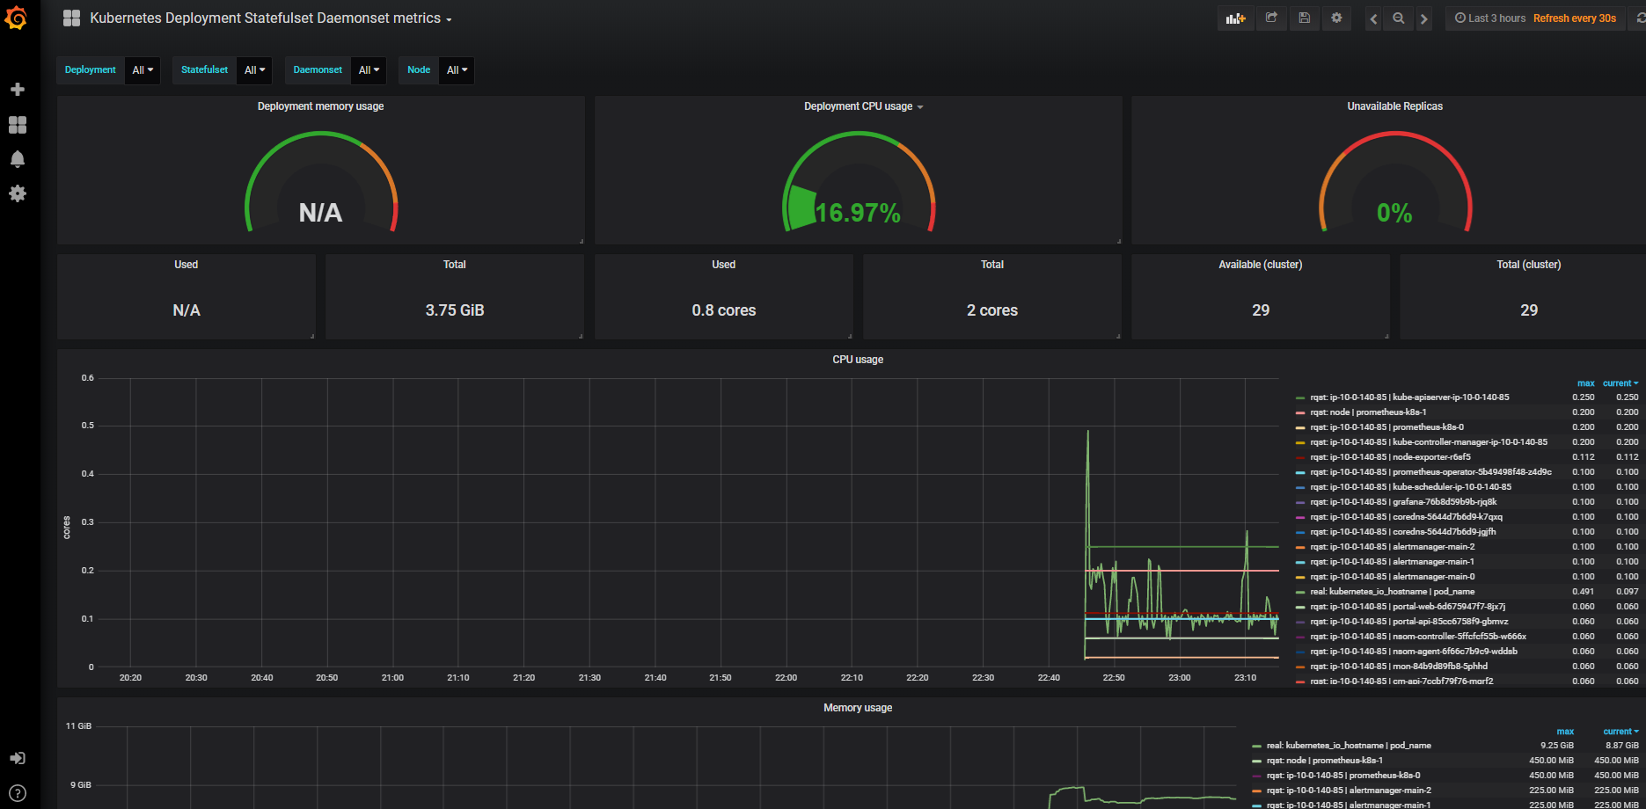Click the mon-84b9d89fb8-5phhd legend entry
Viewport: 1646px width, 809px height.
point(1399,667)
